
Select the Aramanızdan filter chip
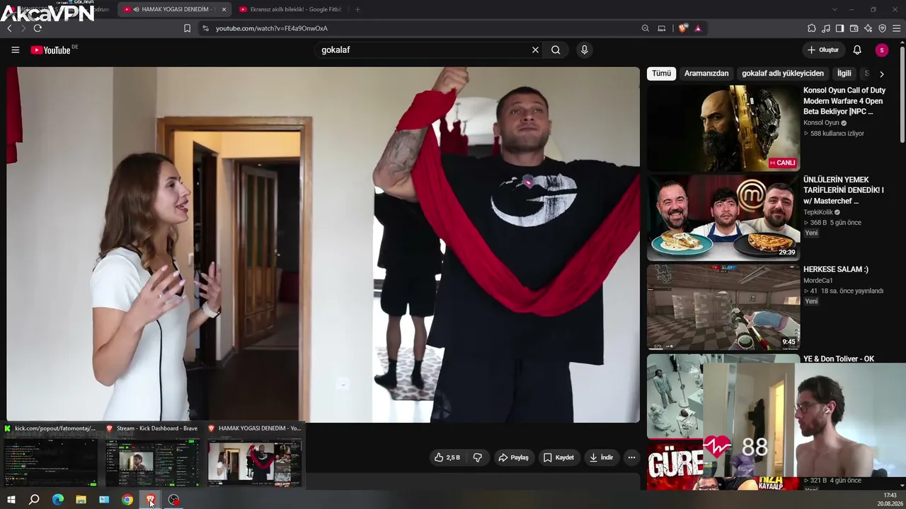tap(706, 74)
